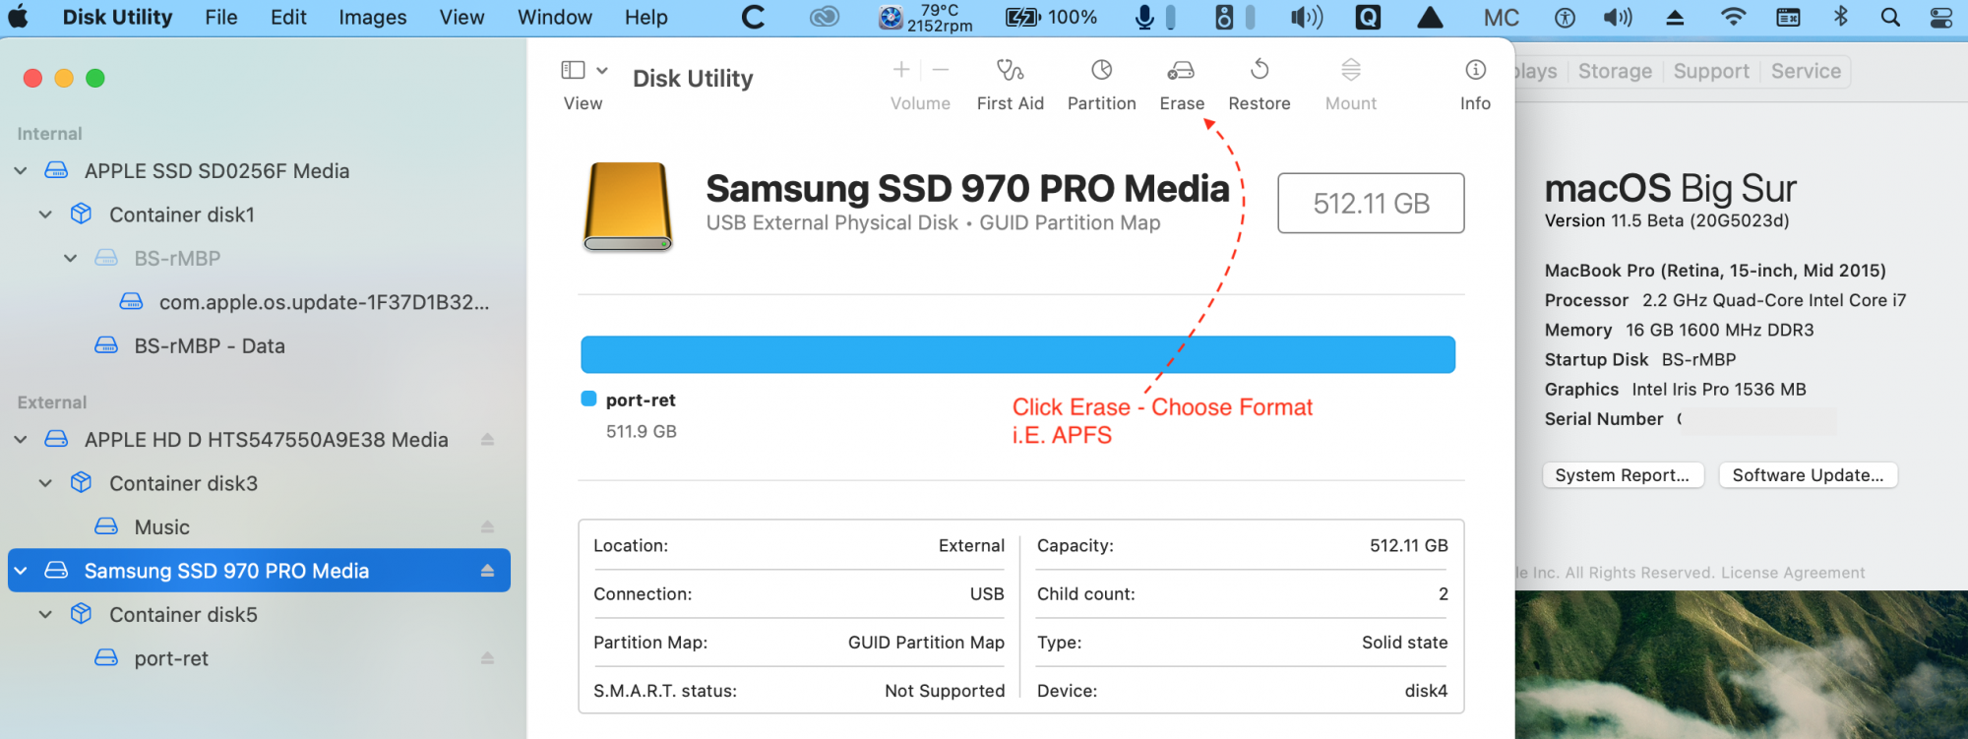Switch to Service tab in About This Mac
This screenshot has width=1968, height=739.
1806,71
